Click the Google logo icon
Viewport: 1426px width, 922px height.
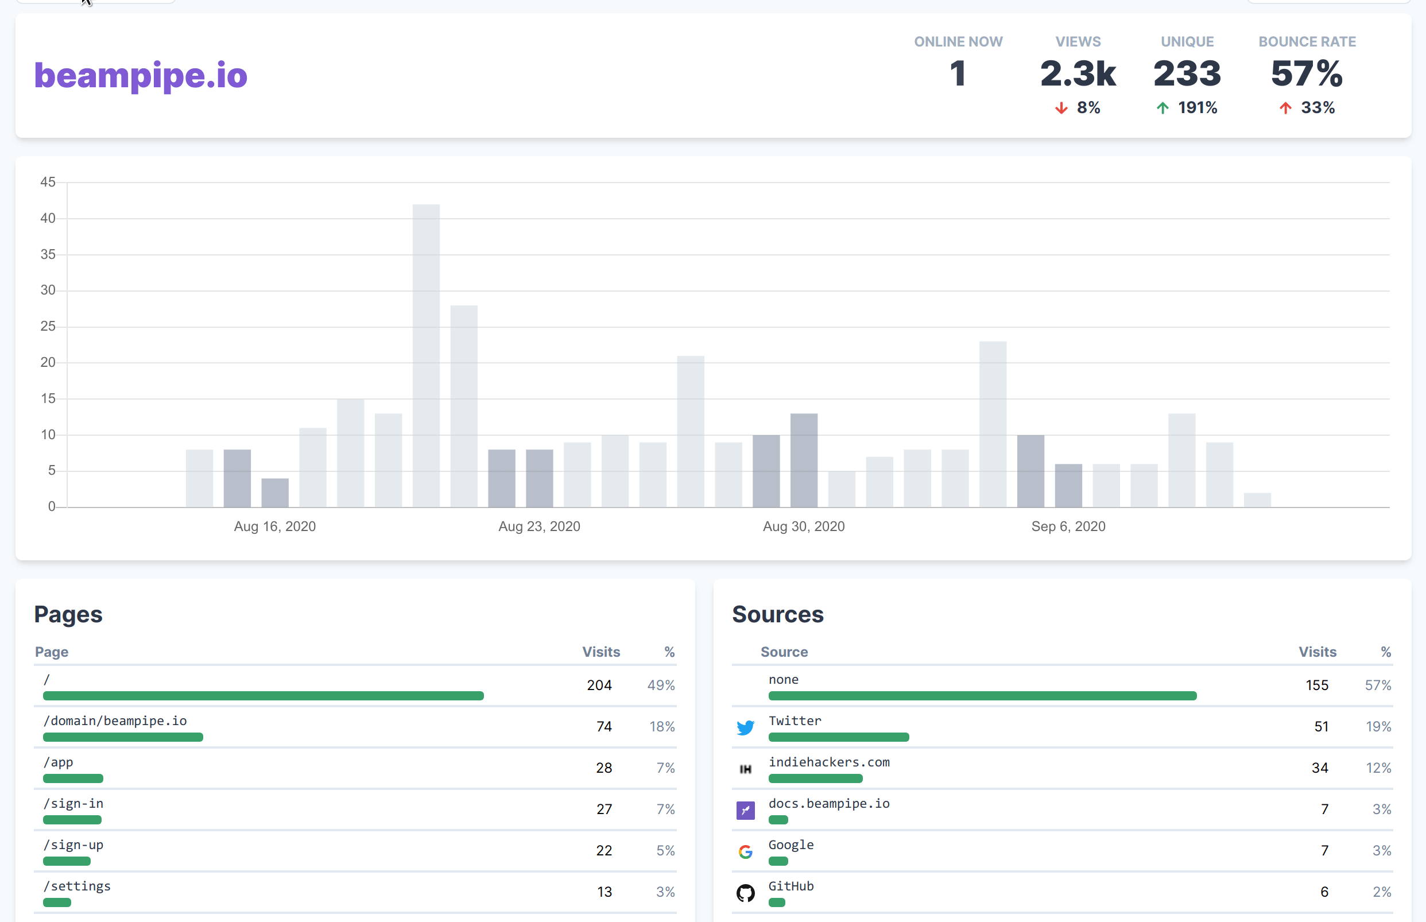pos(745,851)
